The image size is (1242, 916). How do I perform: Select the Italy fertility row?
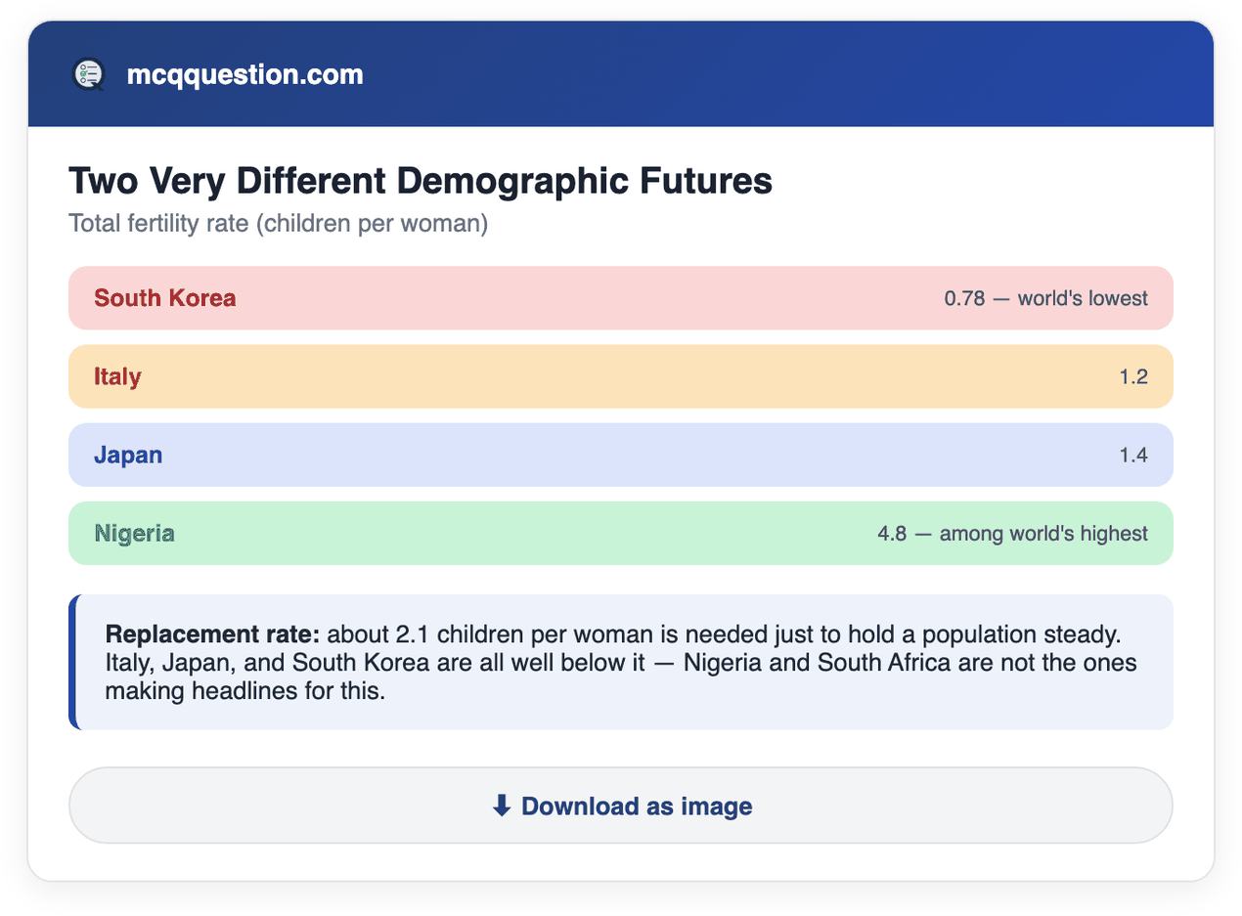click(621, 376)
